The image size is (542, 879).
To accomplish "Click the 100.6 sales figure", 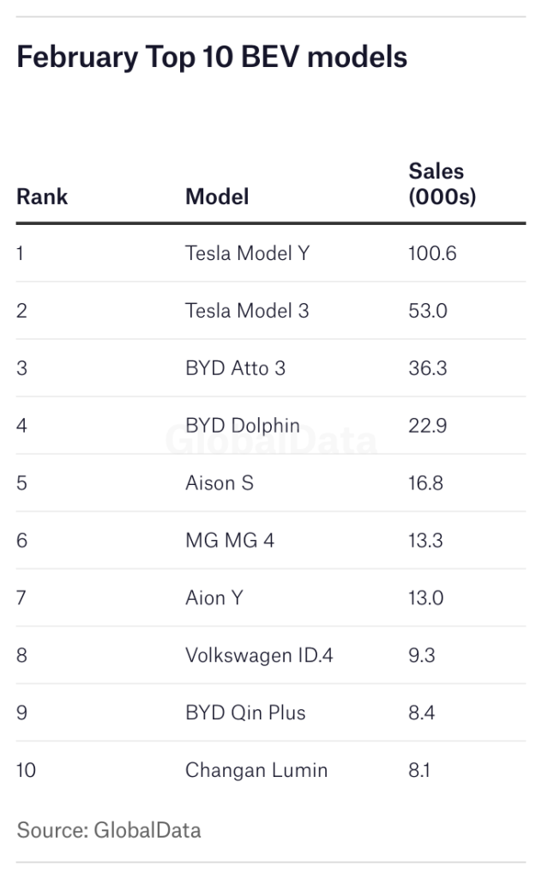I will coord(433,253).
